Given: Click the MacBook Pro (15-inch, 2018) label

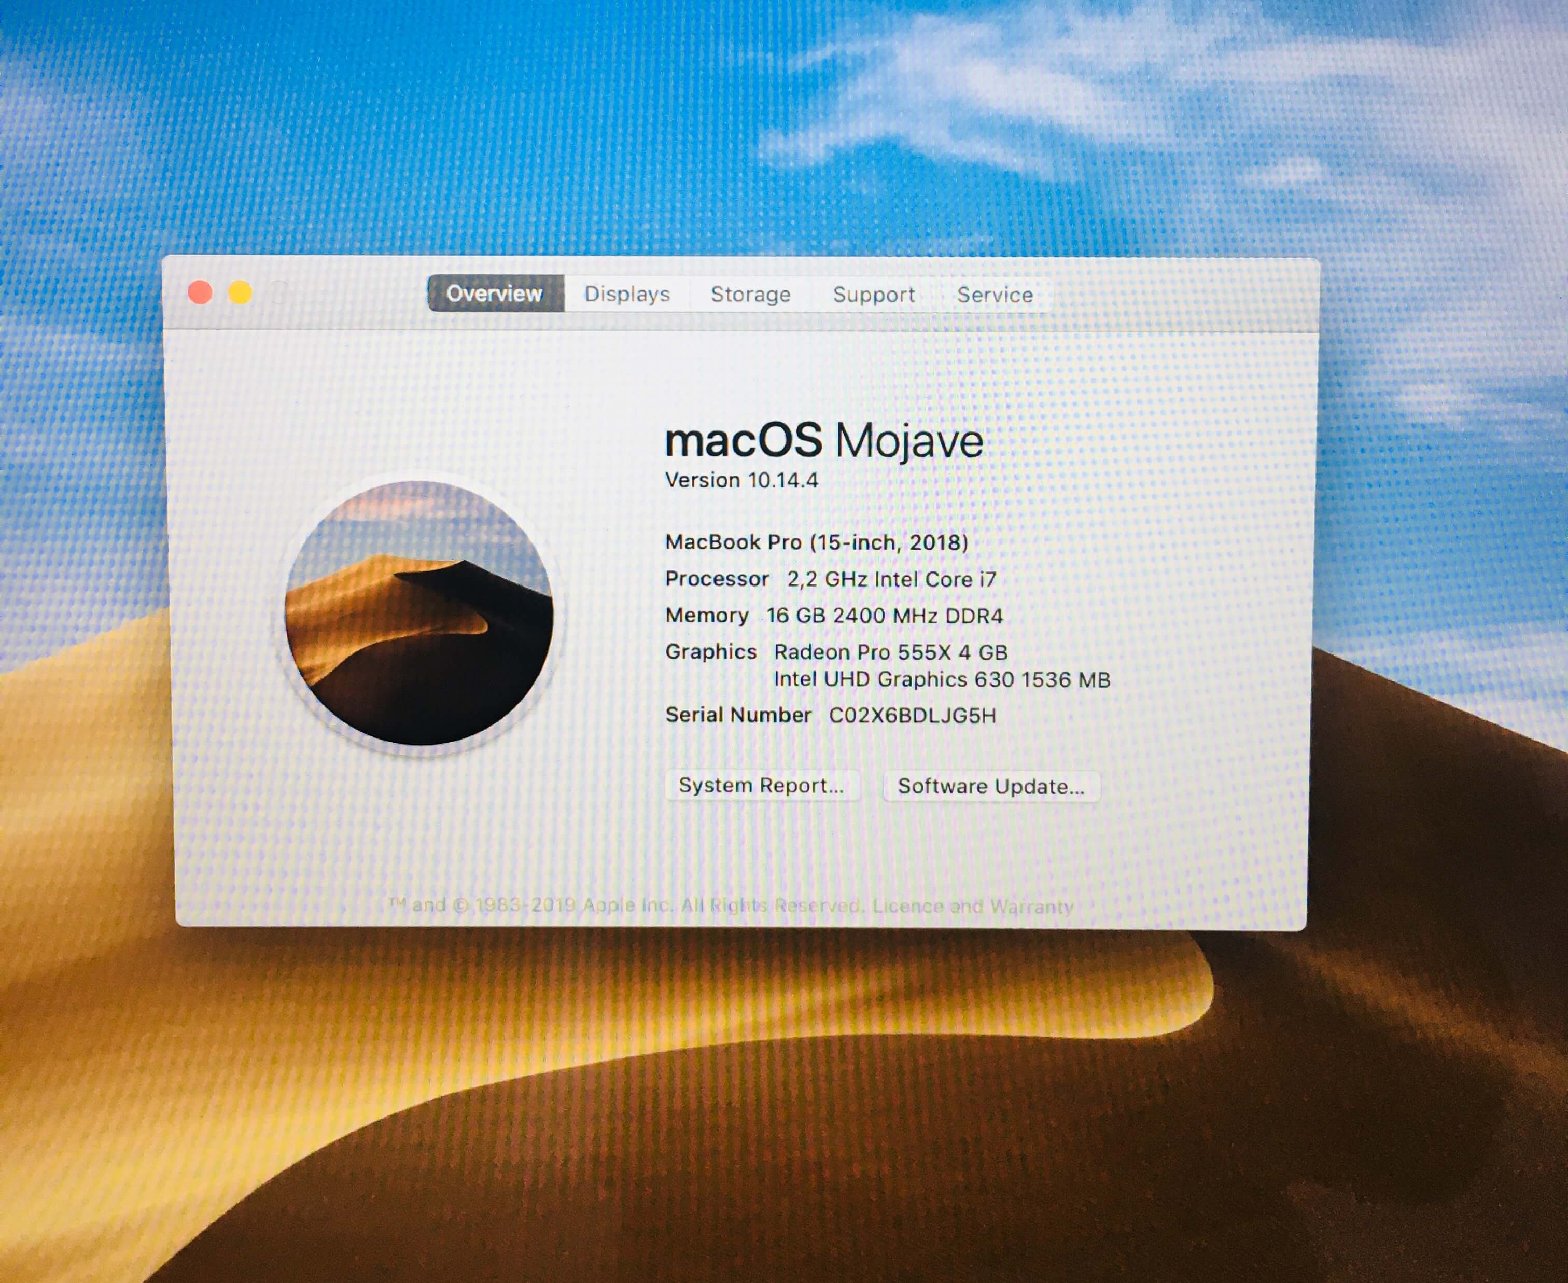Looking at the screenshot, I should [816, 542].
